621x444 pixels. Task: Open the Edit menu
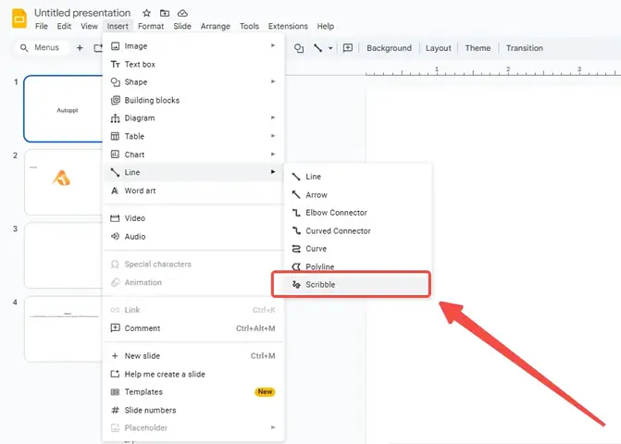tap(64, 26)
